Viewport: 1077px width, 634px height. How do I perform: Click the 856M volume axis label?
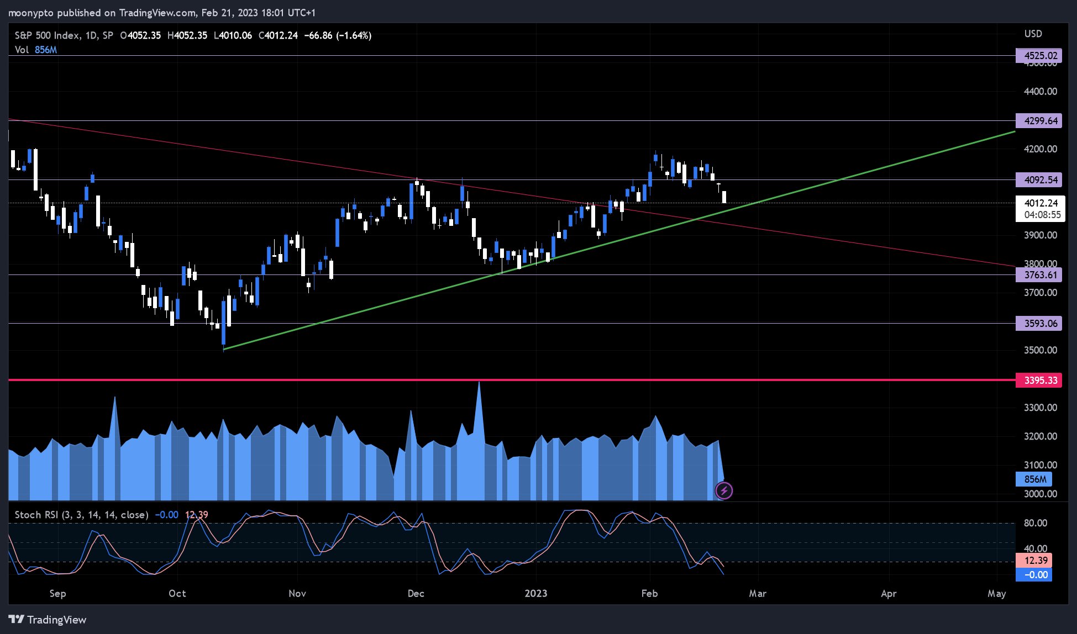pos(1034,479)
